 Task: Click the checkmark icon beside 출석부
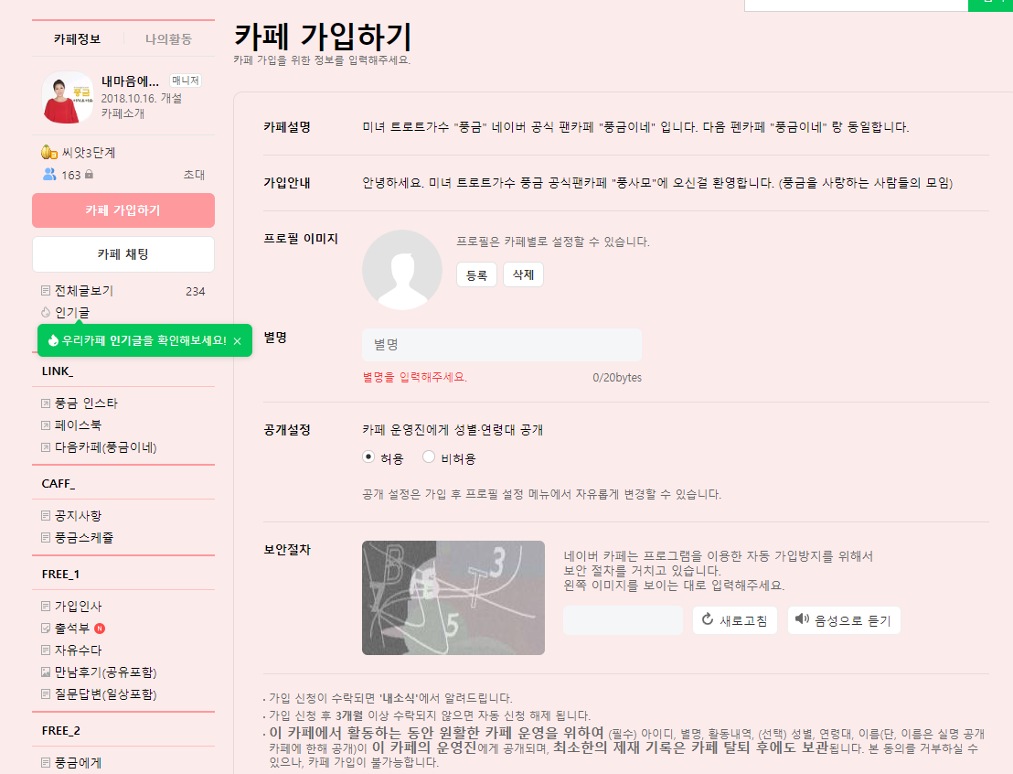pyautogui.click(x=45, y=629)
